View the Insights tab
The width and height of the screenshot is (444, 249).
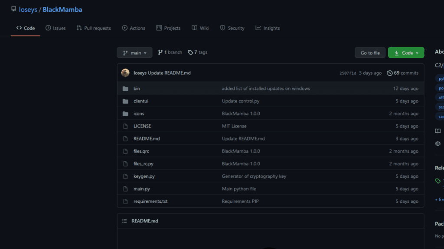(x=268, y=28)
